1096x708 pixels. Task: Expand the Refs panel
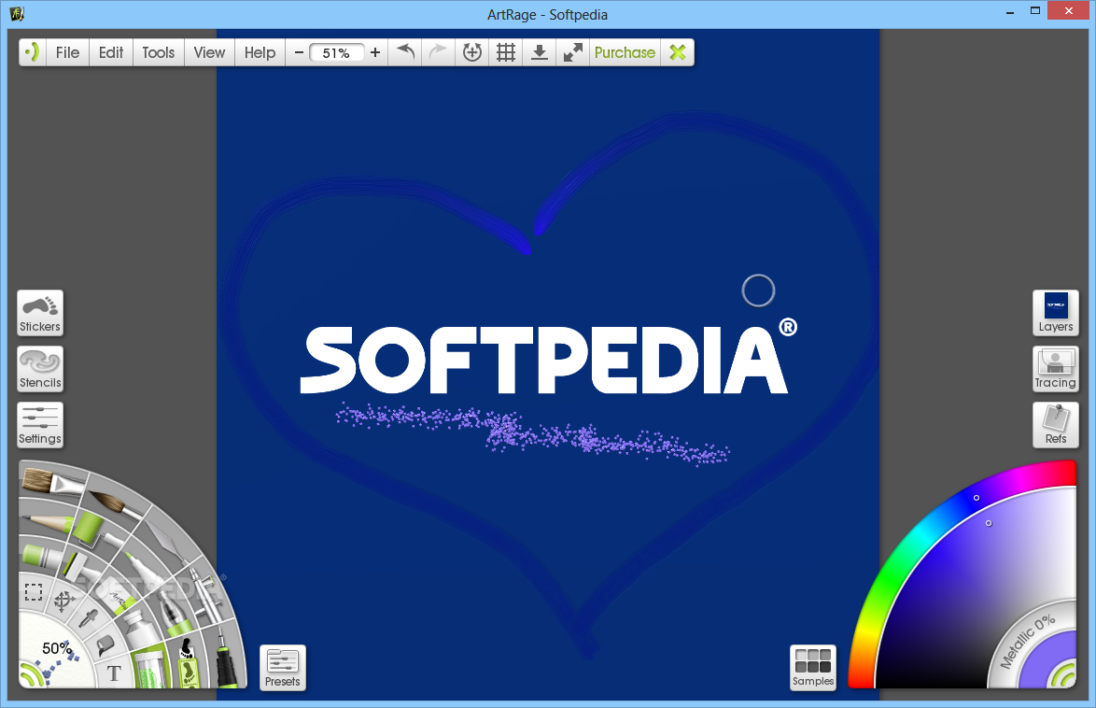point(1056,425)
